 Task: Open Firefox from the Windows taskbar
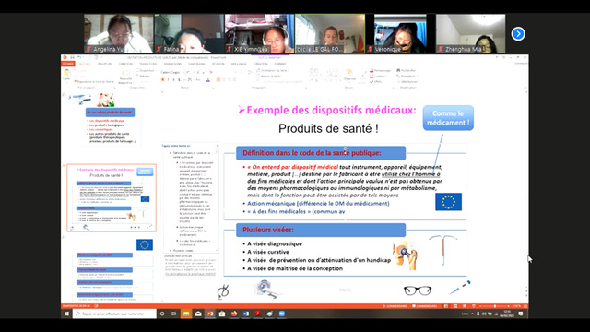tap(234, 314)
